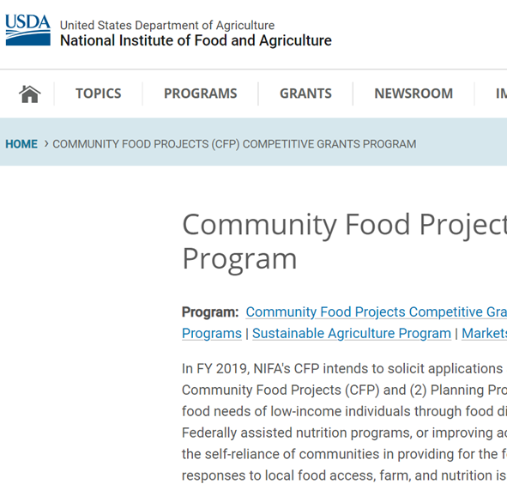Click the bold Program: label

210,312
